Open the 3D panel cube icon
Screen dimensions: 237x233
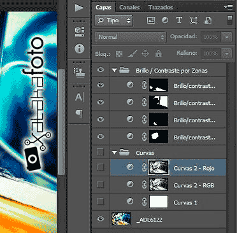coord(80,32)
